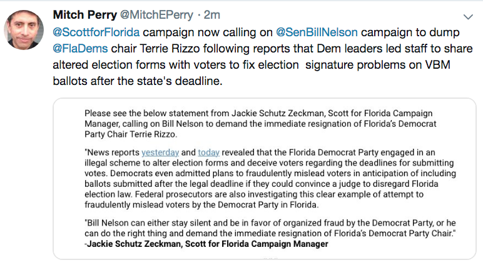Visit the @FlaDems mention in the tweet

[x=80, y=49]
